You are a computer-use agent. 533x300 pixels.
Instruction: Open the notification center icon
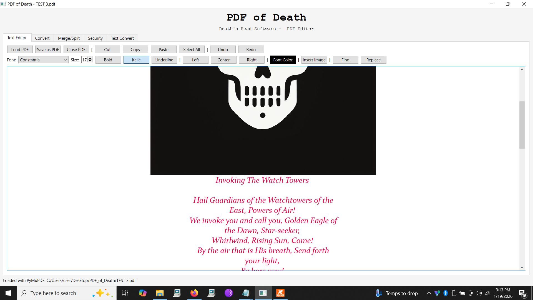pyautogui.click(x=522, y=293)
